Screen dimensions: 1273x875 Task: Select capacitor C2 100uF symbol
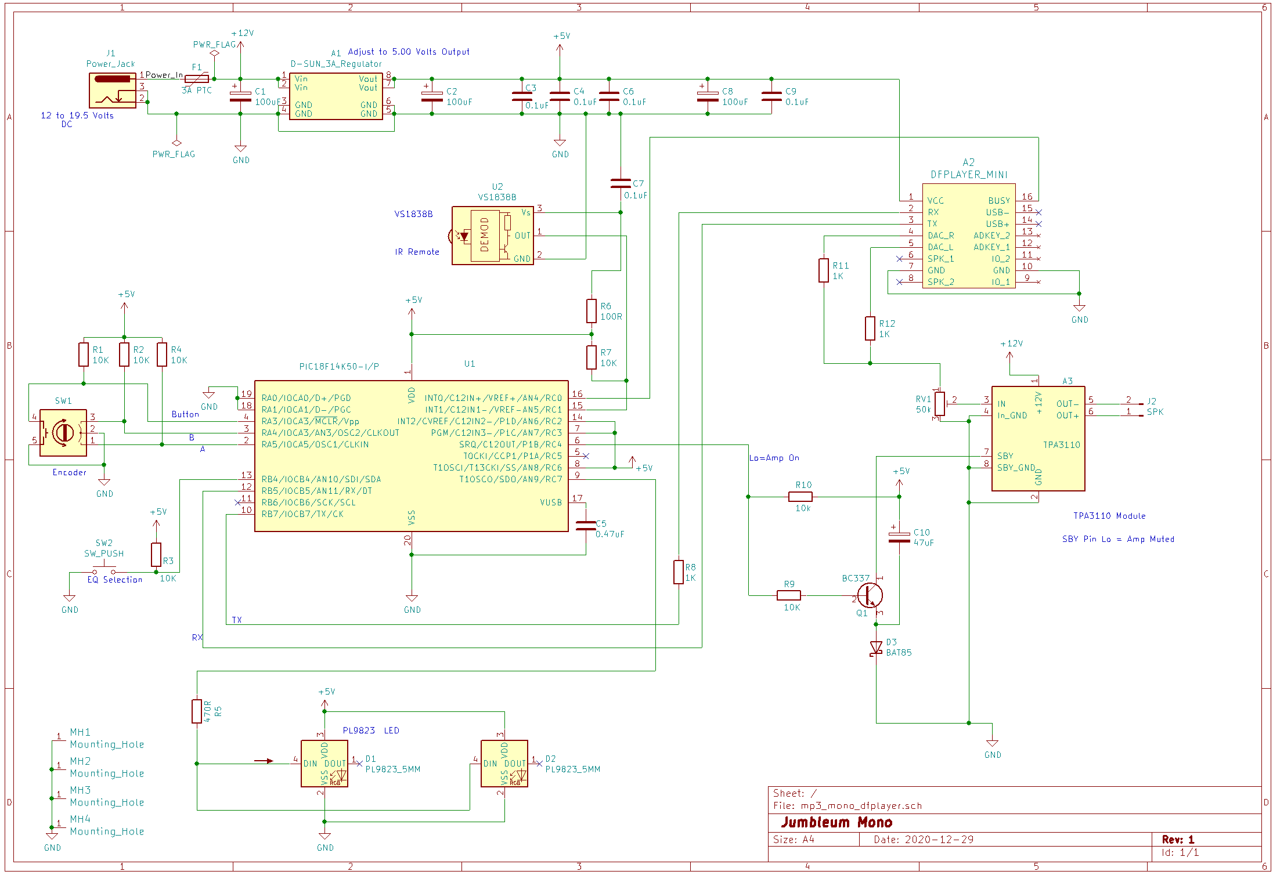tap(432, 96)
